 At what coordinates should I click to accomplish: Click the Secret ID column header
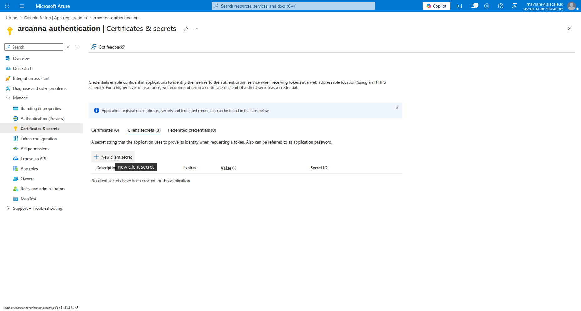pos(319,168)
